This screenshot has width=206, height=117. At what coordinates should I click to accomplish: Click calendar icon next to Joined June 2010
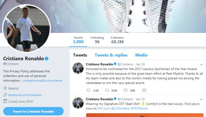[x=5, y=101]
